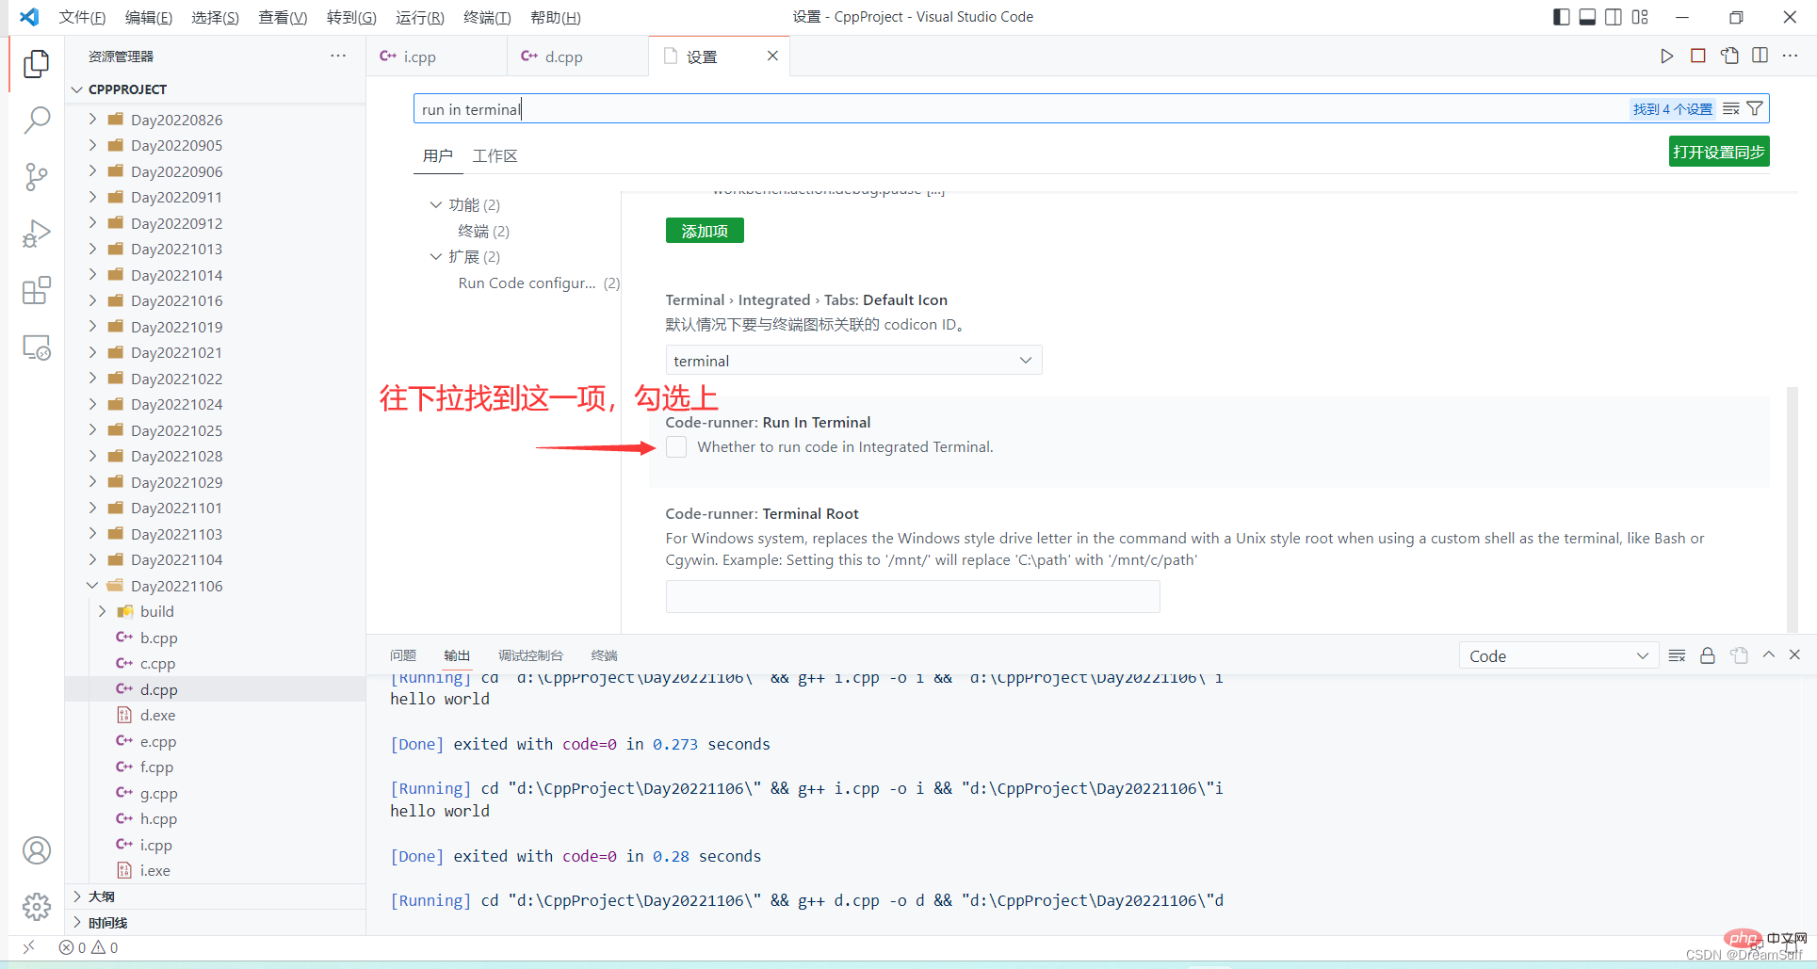Viewport: 1817px width, 969px height.
Task: Click the settings list vertical scrollbar
Action: (x=1792, y=509)
